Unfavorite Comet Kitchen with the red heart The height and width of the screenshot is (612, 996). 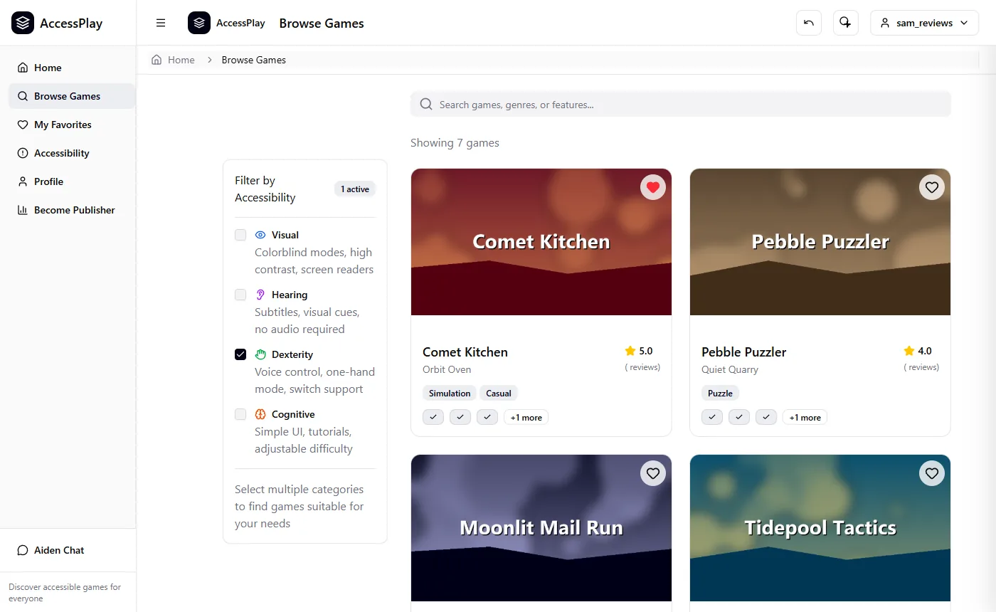coord(653,187)
